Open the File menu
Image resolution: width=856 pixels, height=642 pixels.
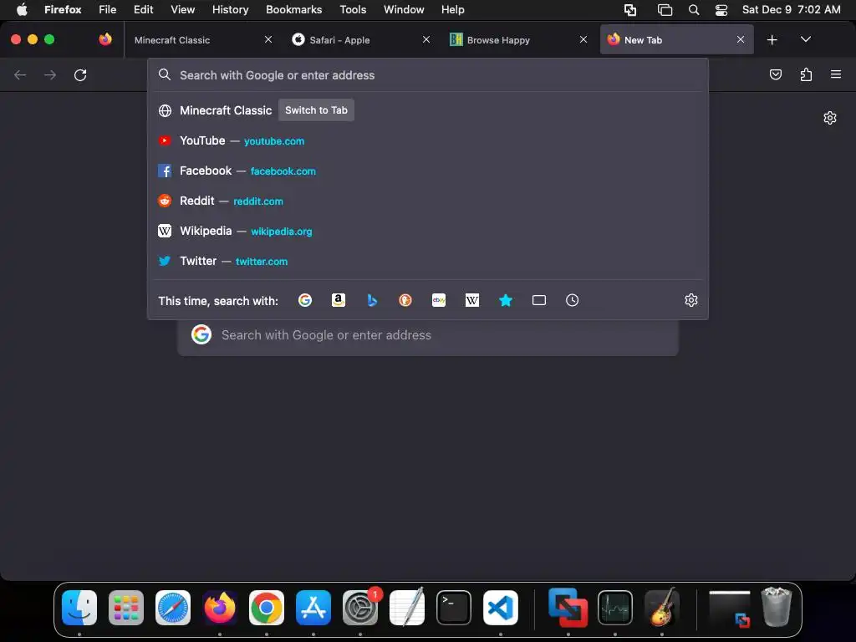108,9
